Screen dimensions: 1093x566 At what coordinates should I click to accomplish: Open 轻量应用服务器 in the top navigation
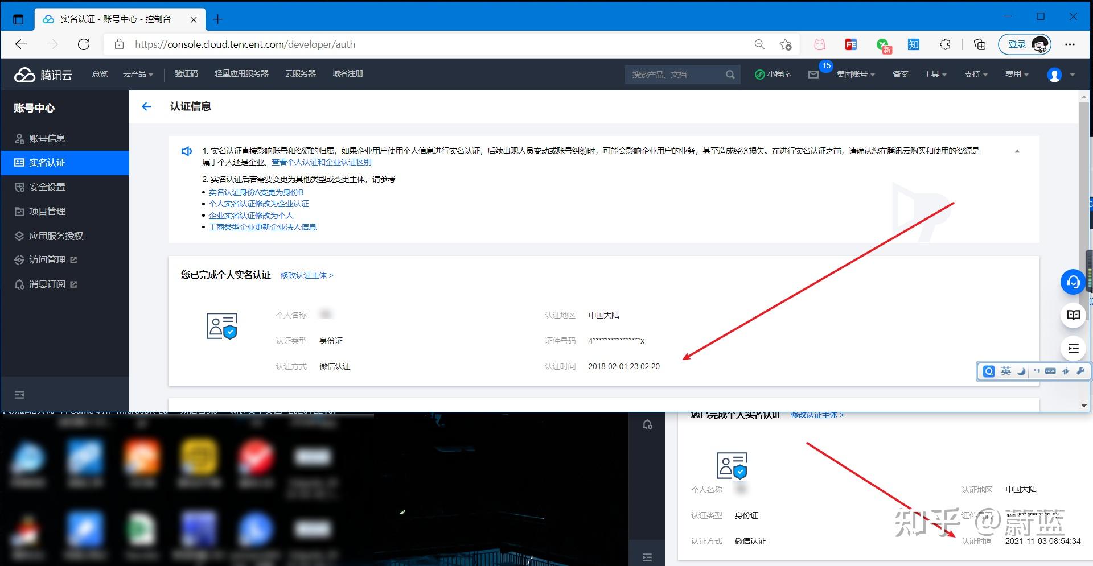[x=241, y=74]
